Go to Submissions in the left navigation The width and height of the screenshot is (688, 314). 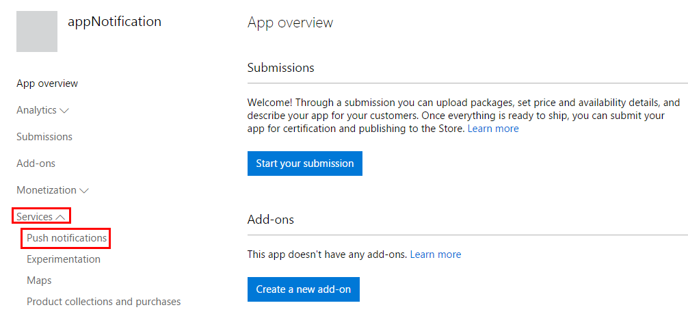coord(44,137)
